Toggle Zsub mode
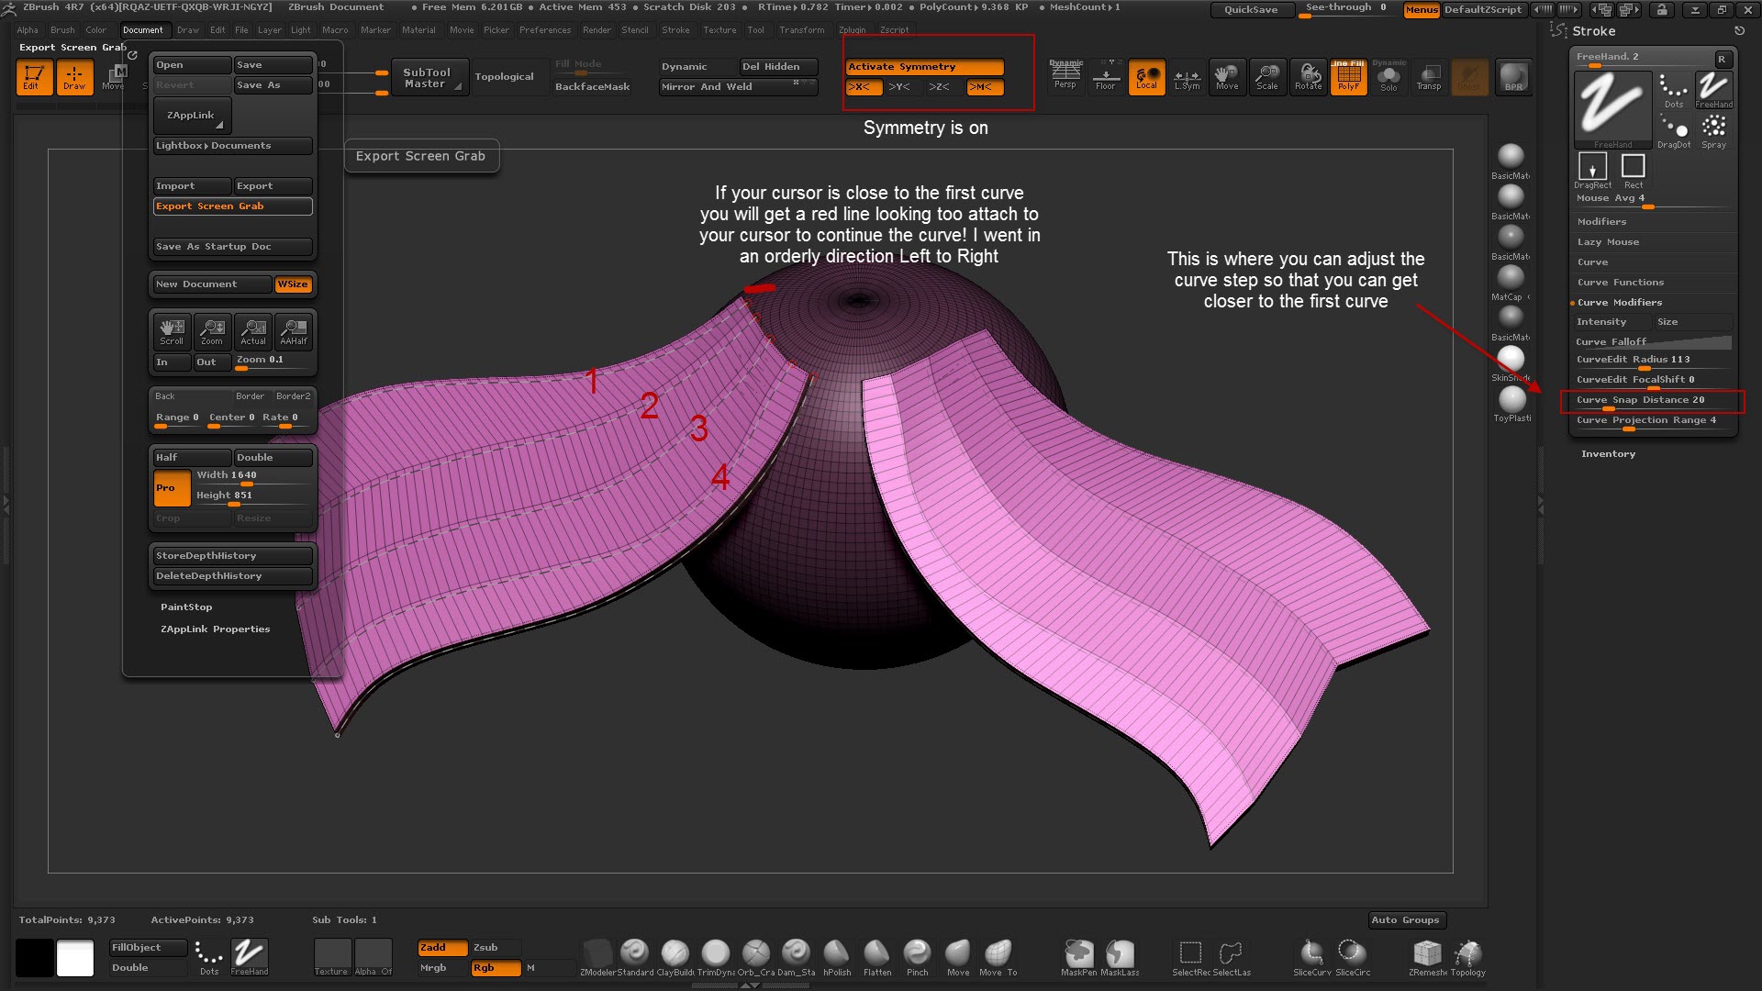The image size is (1762, 991). tap(496, 948)
